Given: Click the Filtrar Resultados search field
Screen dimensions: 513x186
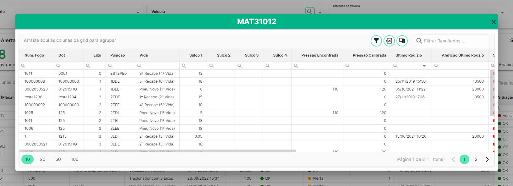Looking at the screenshot, I should pos(452,41).
